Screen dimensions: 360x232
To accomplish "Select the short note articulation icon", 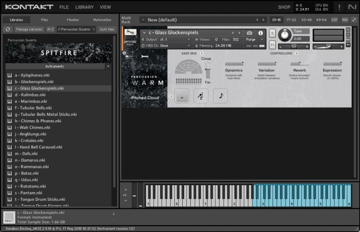I will coord(220,96).
